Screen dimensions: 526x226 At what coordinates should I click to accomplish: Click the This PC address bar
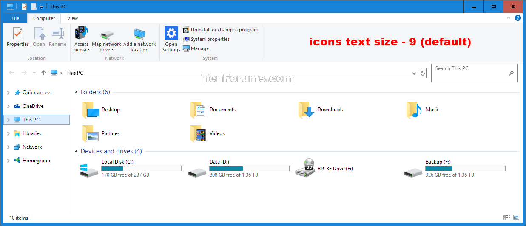tap(238, 73)
